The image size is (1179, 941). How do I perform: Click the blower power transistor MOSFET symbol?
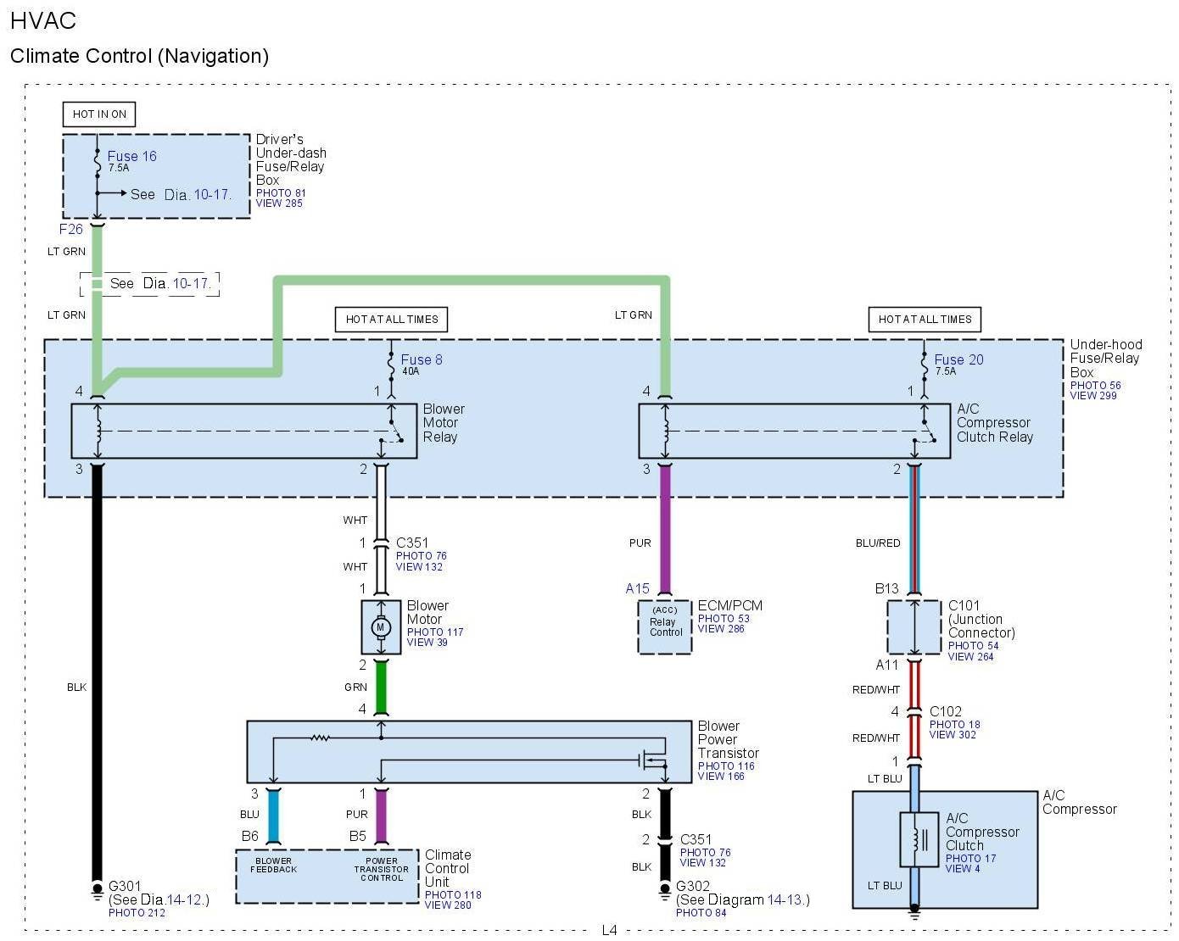[652, 760]
